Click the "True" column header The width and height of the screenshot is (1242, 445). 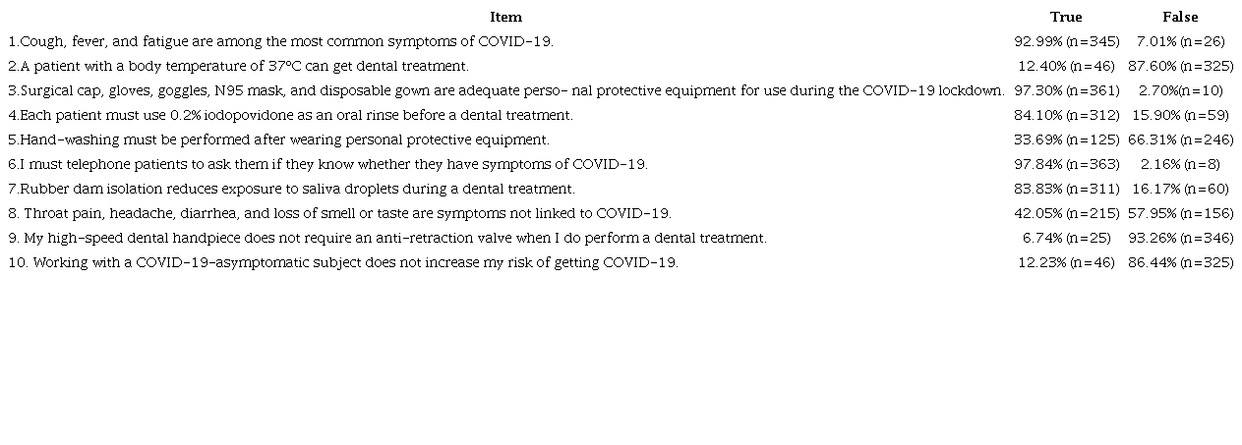[x=1066, y=17]
